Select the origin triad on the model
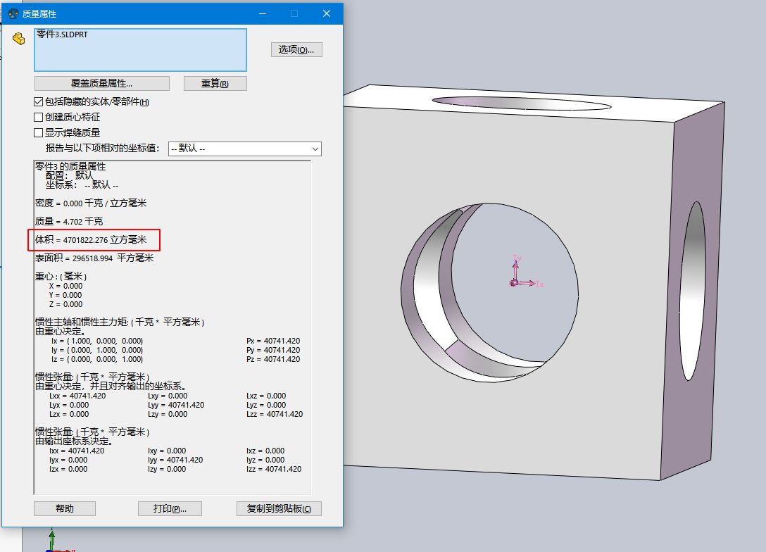This screenshot has height=552, width=766. [x=515, y=282]
